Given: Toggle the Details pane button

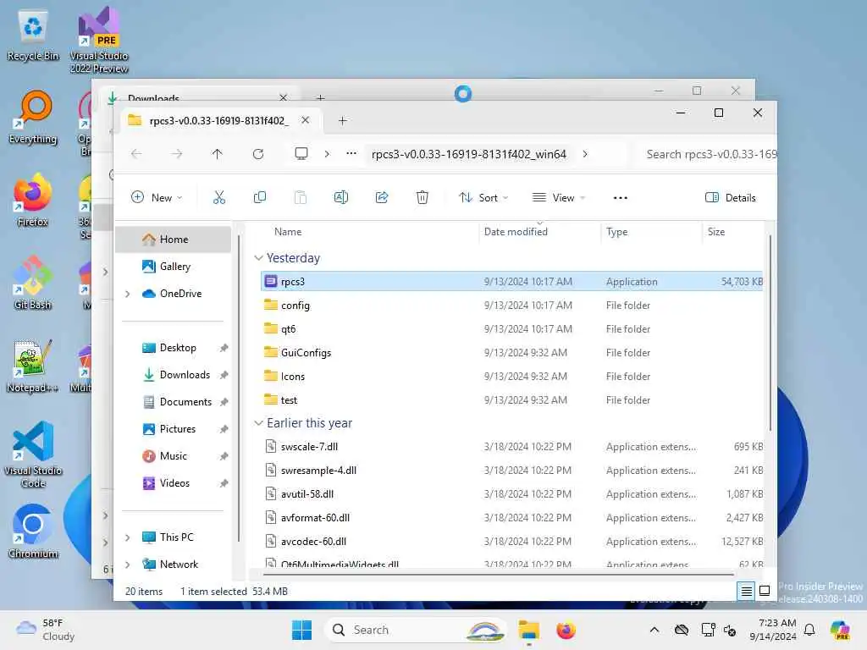Looking at the screenshot, I should [731, 198].
